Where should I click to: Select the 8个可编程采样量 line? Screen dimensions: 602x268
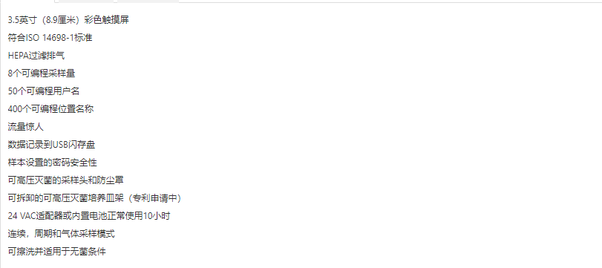coord(42,73)
